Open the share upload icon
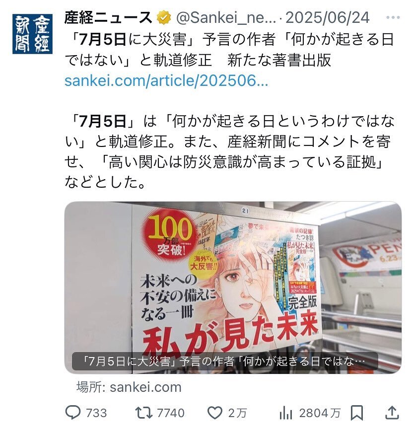This screenshot has height=431, width=411. (392, 412)
